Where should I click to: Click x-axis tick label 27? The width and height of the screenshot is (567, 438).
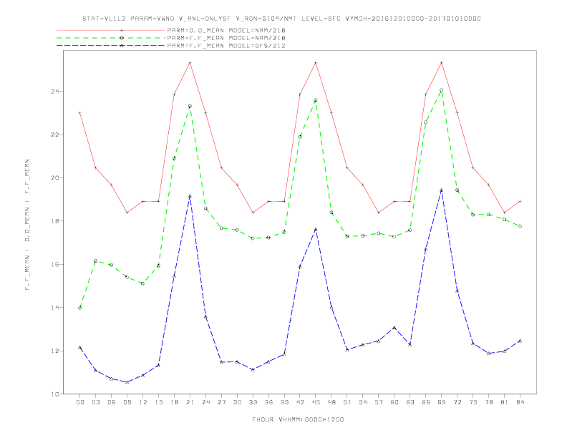221,402
